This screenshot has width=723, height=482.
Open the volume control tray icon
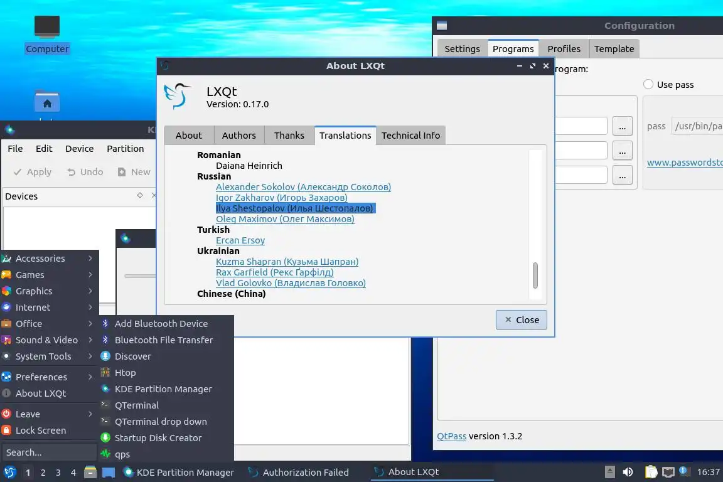(628, 472)
